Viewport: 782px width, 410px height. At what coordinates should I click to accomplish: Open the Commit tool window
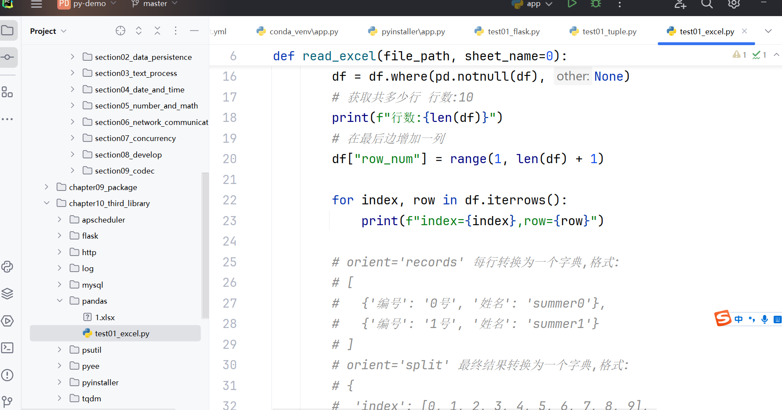pyautogui.click(x=8, y=57)
